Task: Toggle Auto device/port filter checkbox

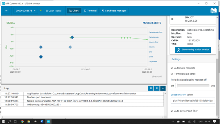Action: 172,111
